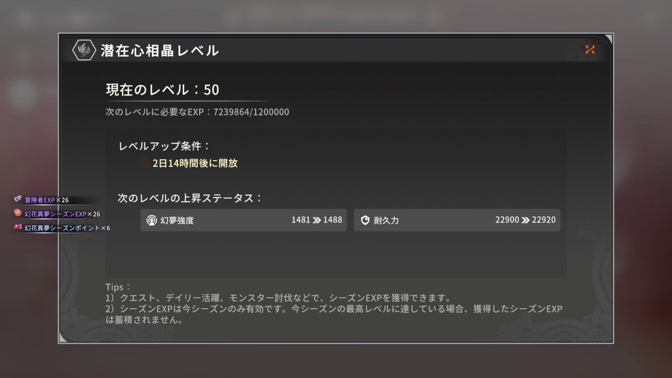This screenshot has width=672, height=378.
Task: Select the 幻夢強度 stat panel
Action: point(244,220)
